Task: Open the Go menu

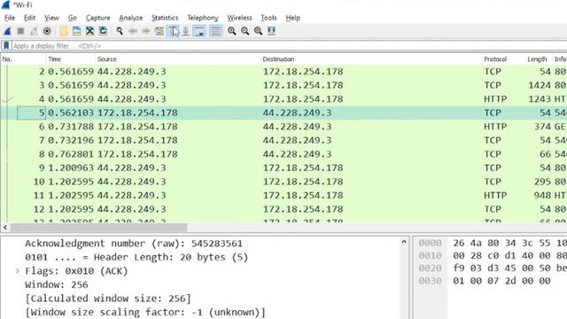Action: click(x=73, y=18)
